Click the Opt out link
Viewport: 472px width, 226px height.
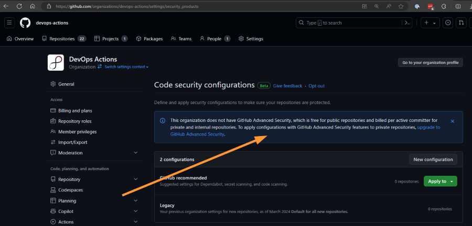pos(316,86)
